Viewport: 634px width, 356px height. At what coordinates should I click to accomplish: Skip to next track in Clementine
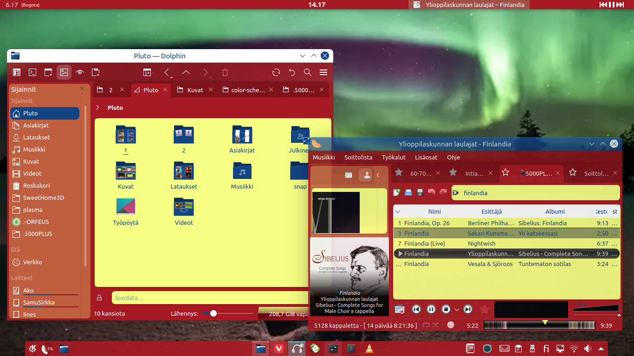[x=468, y=309]
